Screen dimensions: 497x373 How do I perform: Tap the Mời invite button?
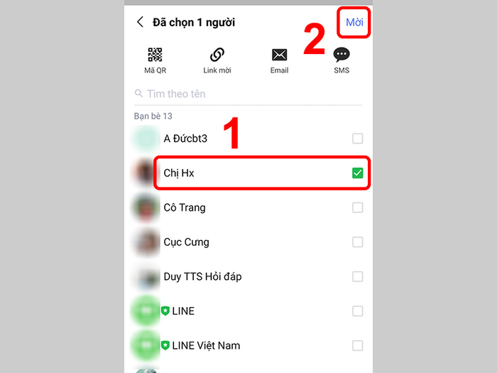354,22
